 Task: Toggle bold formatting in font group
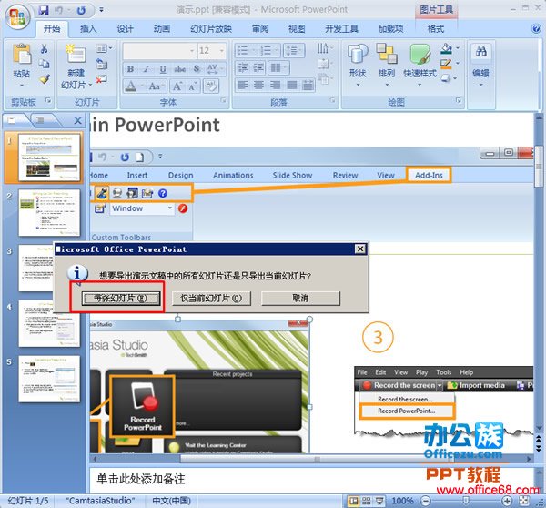coord(131,69)
